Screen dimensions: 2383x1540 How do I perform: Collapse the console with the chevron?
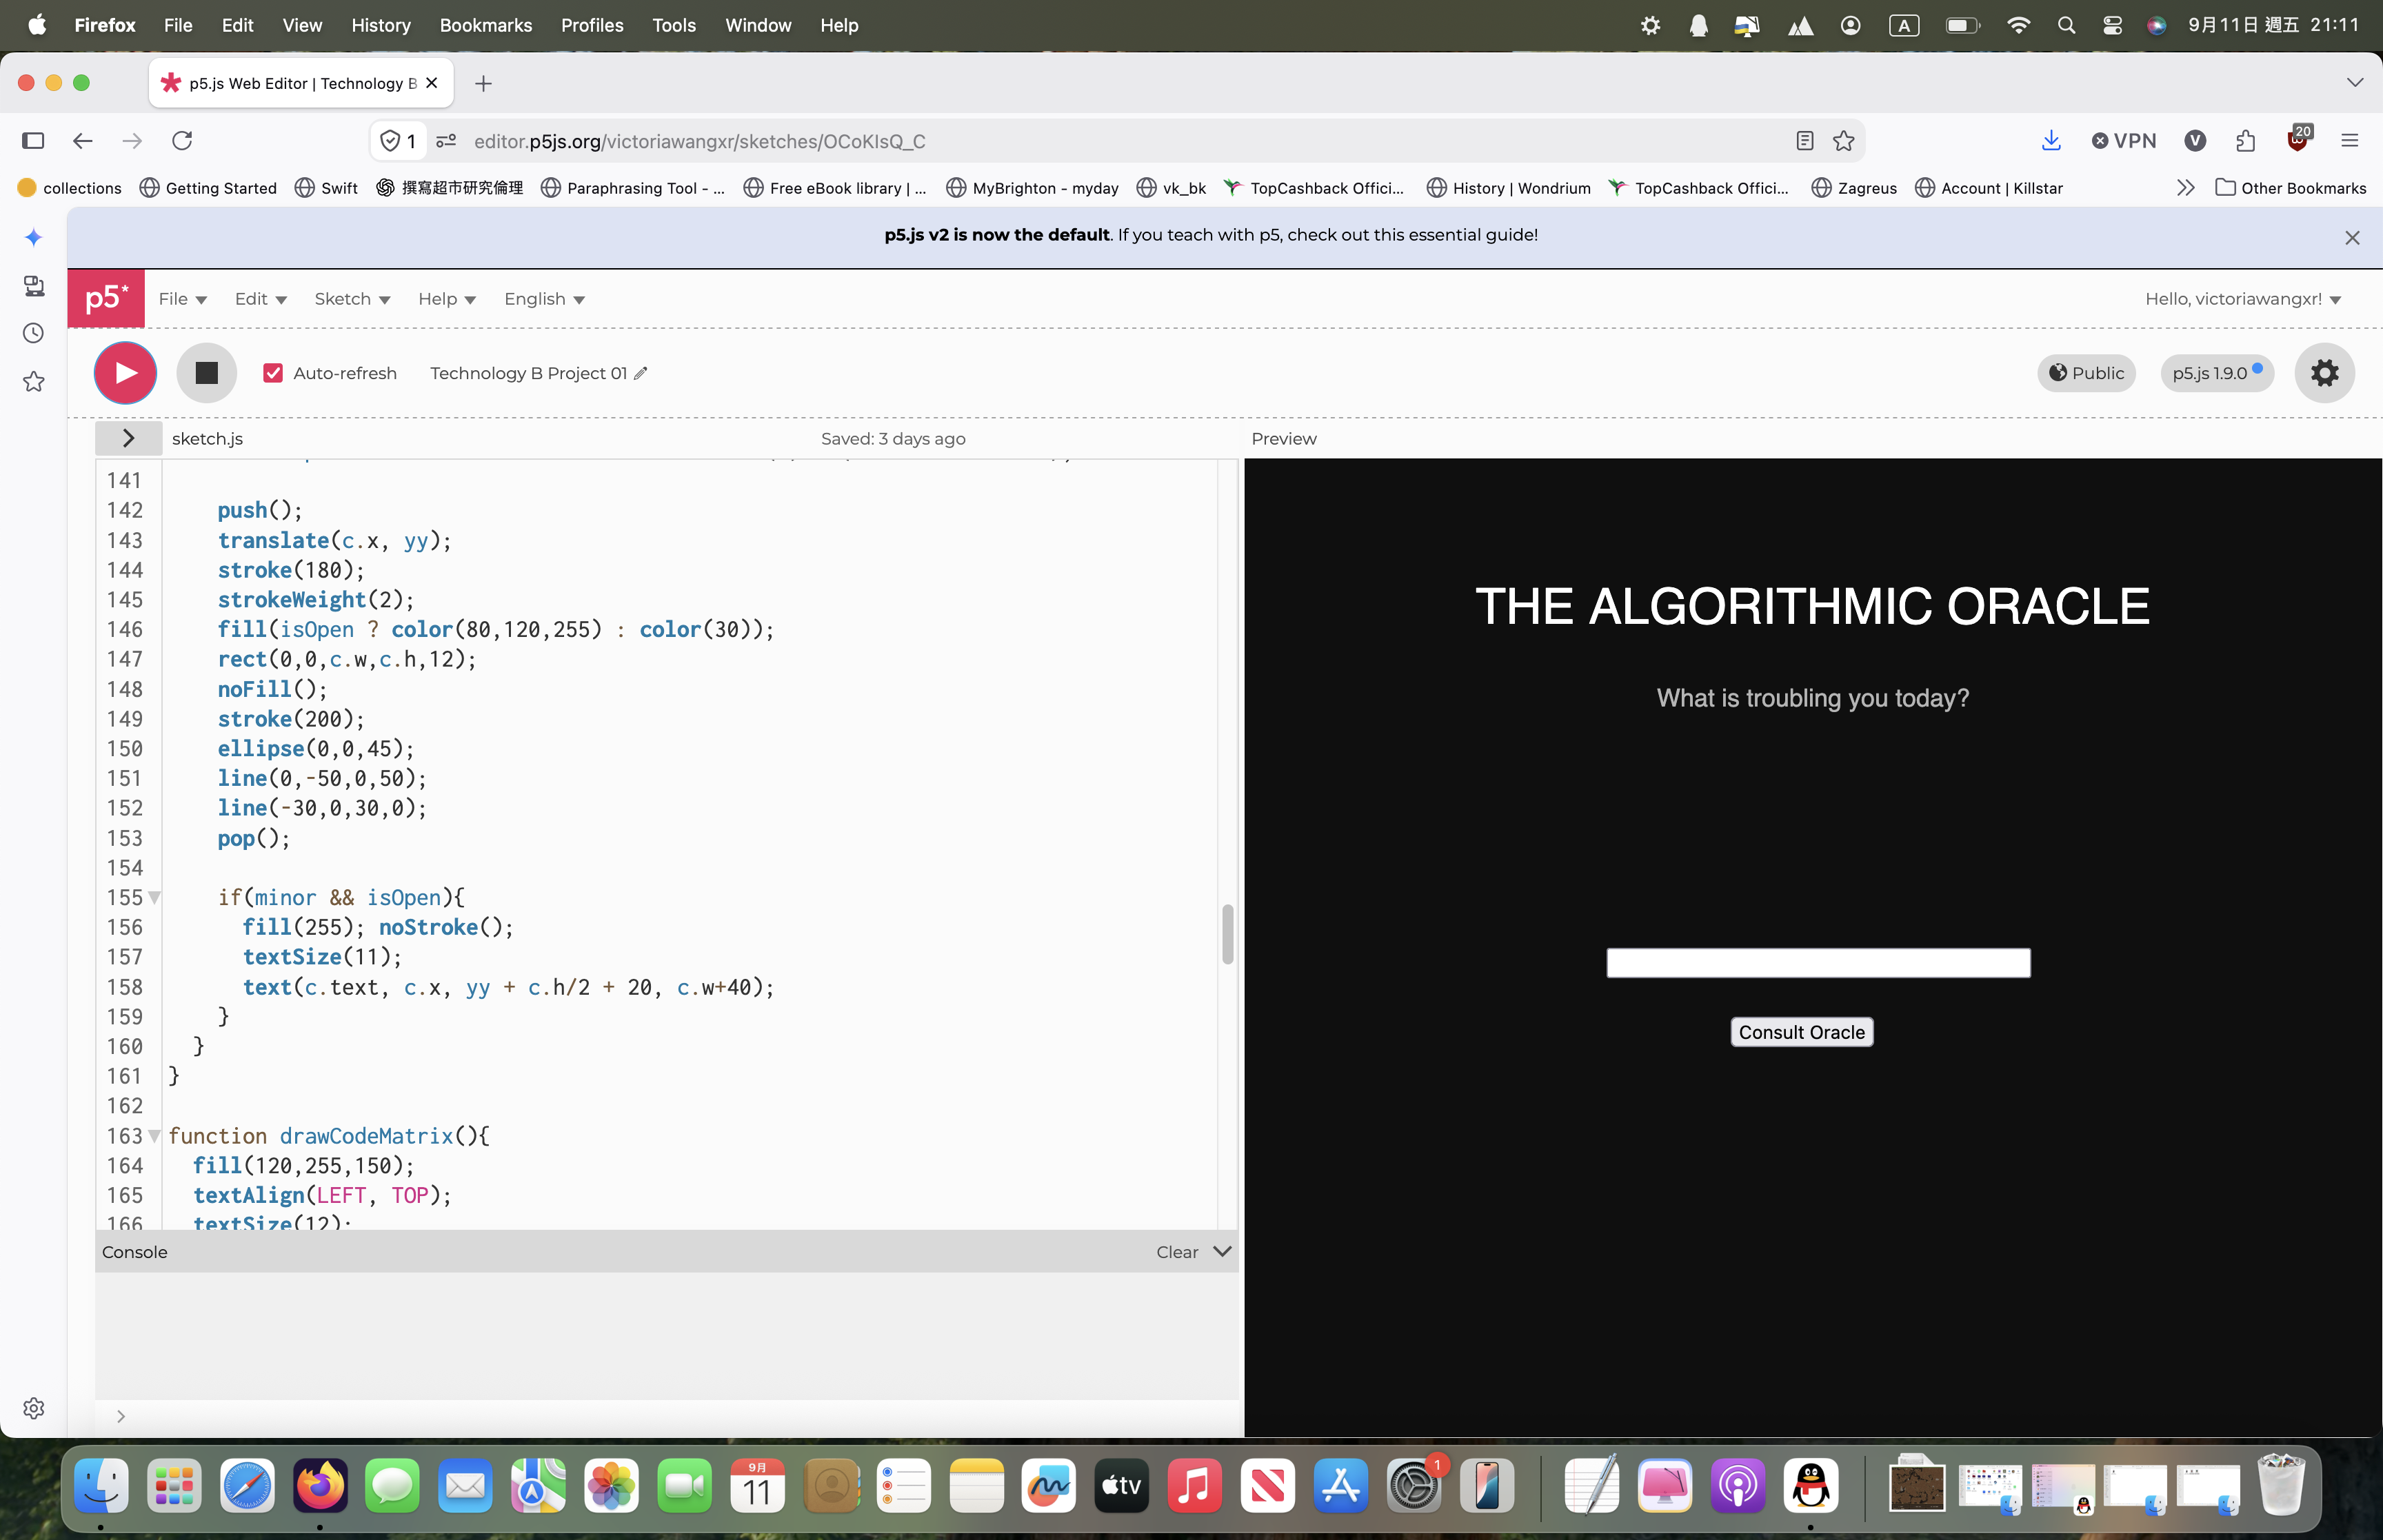1222,1252
